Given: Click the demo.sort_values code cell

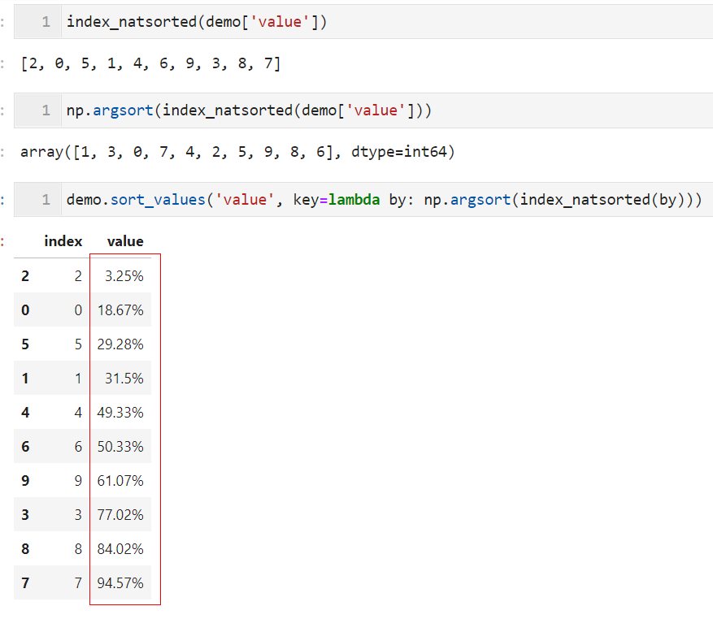Looking at the screenshot, I should (363, 200).
